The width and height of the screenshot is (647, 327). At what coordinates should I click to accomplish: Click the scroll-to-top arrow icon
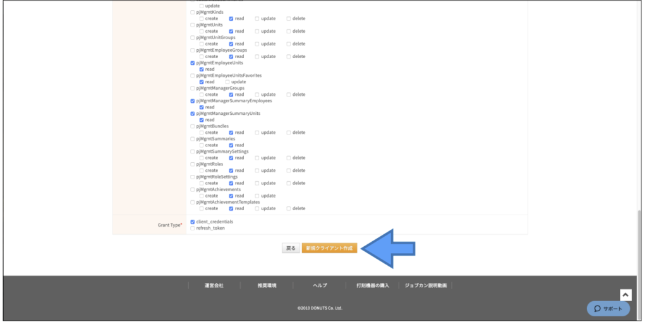[625, 295]
